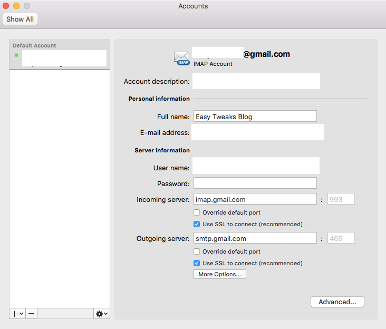Minimize the Accounts window

[16, 6]
